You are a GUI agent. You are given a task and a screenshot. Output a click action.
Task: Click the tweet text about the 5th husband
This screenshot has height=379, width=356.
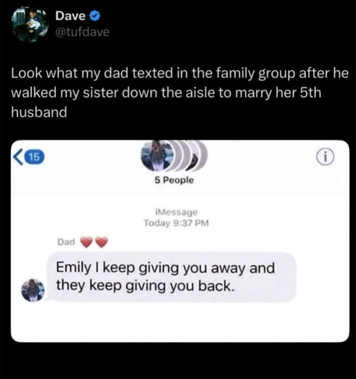point(180,93)
